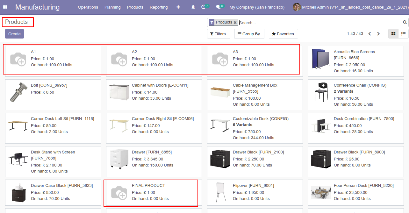Open the Acoustic Bloc Screens product thumbnail
The image size is (409, 213).
[x=320, y=59]
